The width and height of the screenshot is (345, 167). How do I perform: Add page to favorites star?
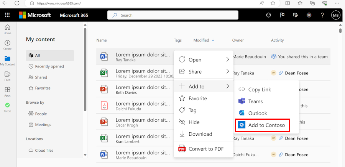pyautogui.click(x=273, y=3)
